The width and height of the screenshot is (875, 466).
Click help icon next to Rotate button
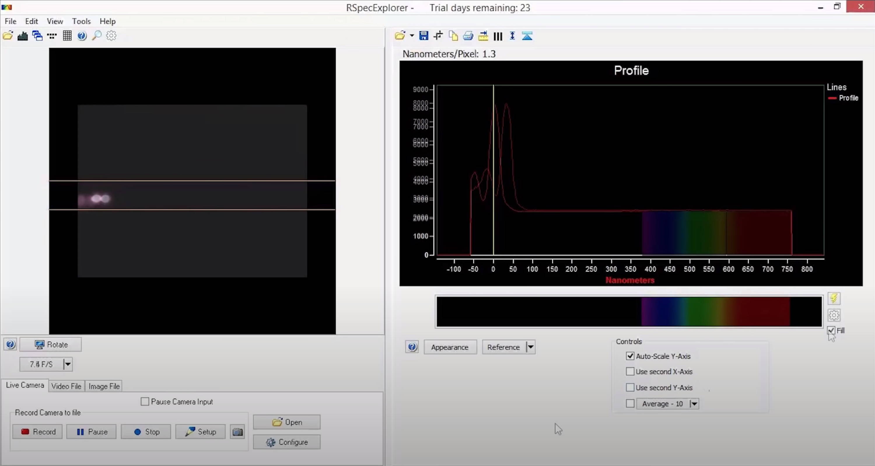(x=10, y=344)
